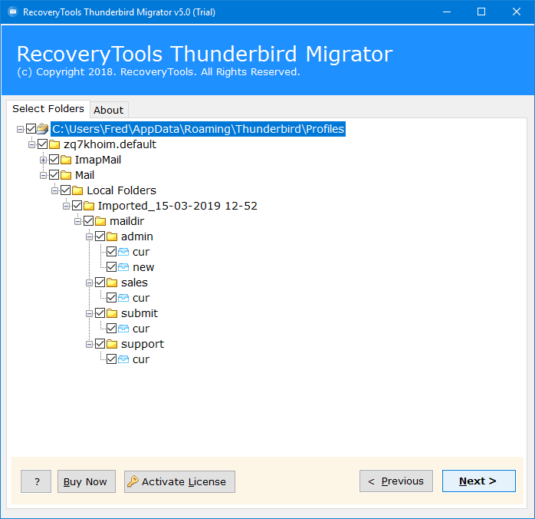535x519 pixels.
Task: Uncheck cur checkbox under support
Action: coord(112,359)
